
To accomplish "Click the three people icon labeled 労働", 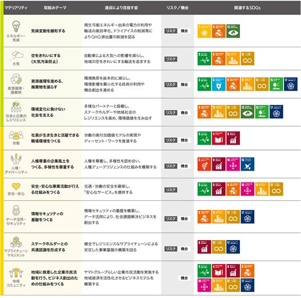I will [x=16, y=135].
